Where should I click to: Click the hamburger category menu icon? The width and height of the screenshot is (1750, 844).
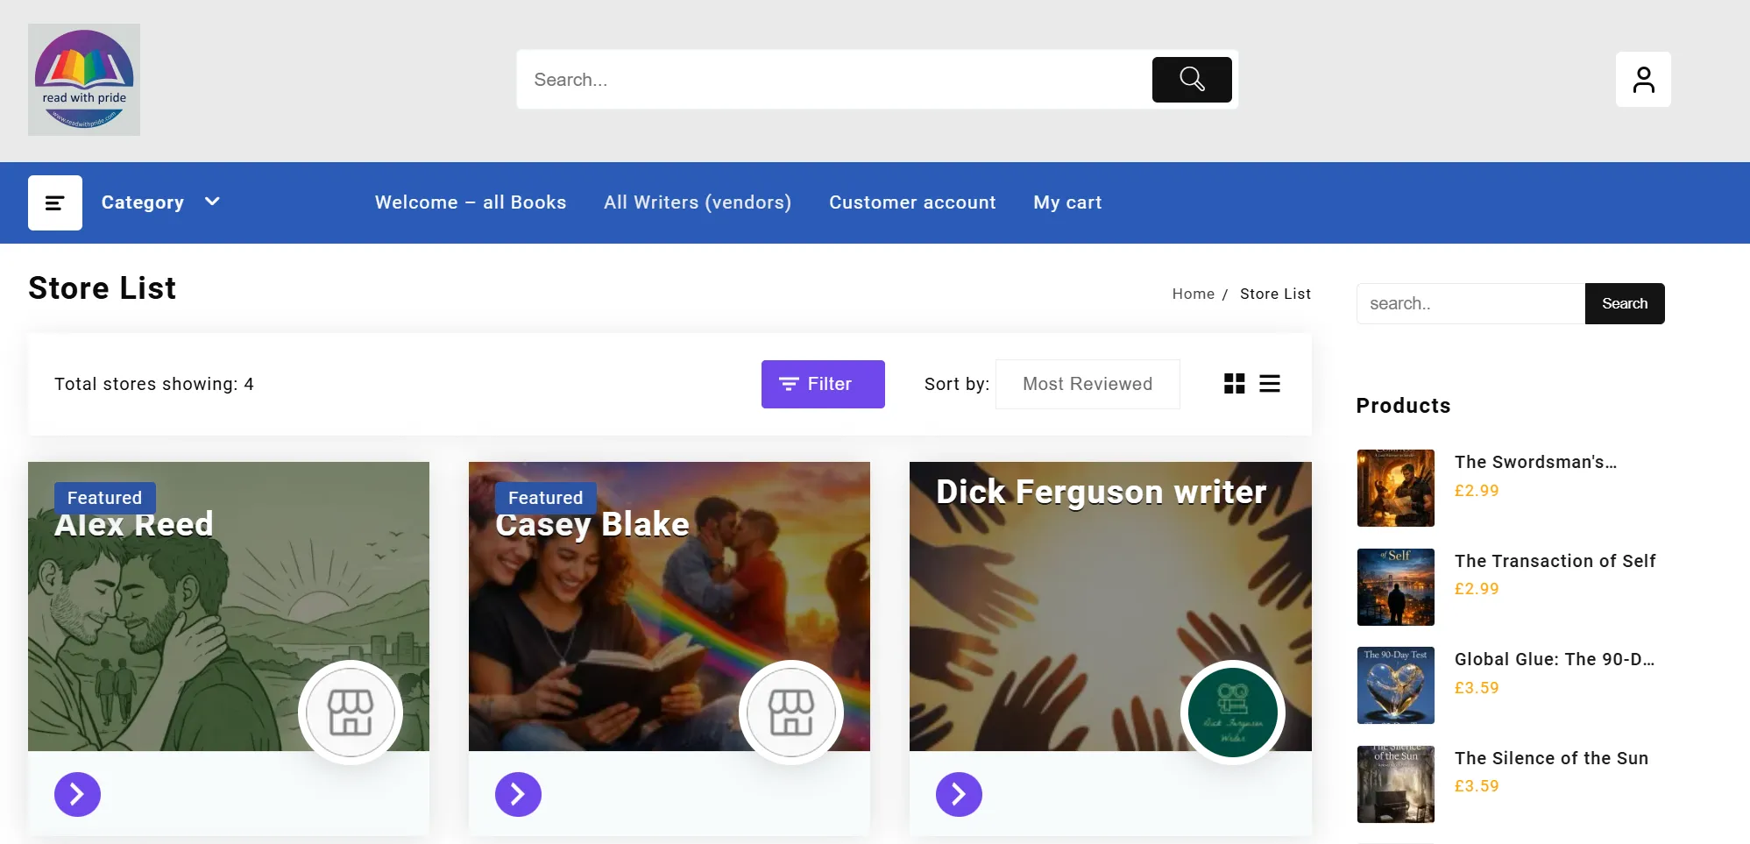pyautogui.click(x=55, y=202)
